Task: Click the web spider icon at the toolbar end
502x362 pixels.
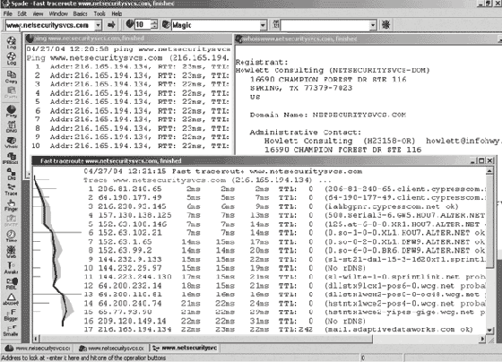Action: tap(385, 25)
